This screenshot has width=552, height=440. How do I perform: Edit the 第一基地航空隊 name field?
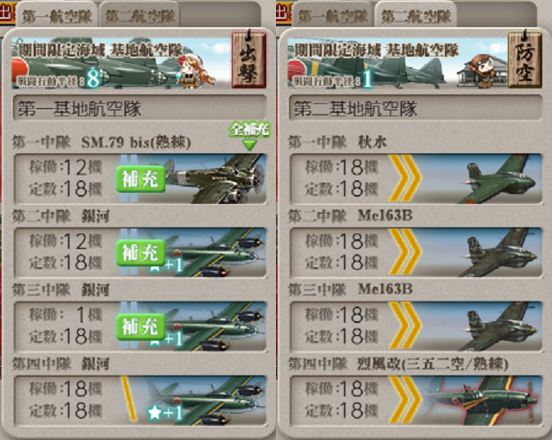click(140, 108)
